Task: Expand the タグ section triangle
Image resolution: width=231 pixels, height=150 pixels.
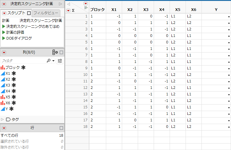Action: point(2,119)
